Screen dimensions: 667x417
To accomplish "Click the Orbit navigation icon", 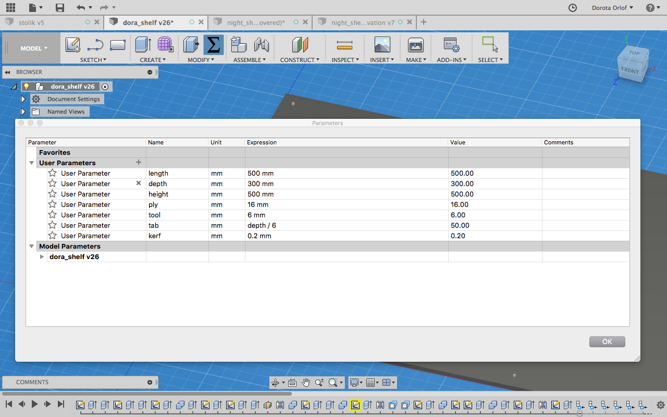I will 276,383.
